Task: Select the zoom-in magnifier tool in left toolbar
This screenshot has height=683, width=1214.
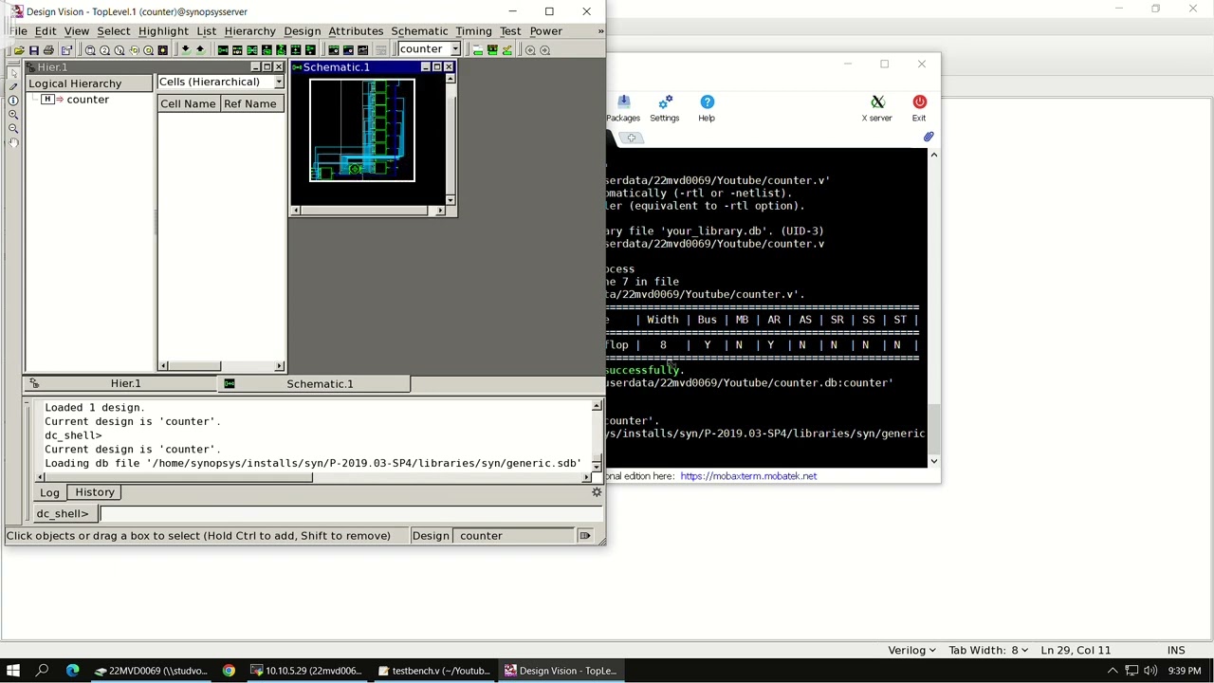Action: [13, 114]
